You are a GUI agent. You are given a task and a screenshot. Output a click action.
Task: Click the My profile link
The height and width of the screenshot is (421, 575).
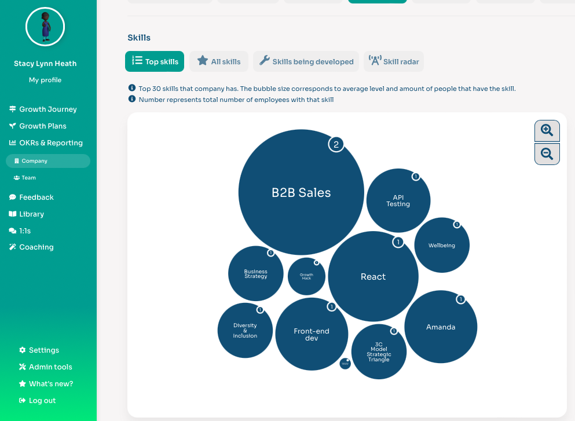[45, 80]
